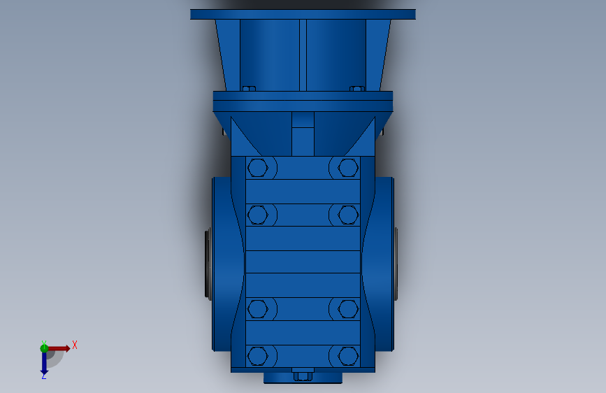Select the top mounting flange plate of the model
The height and width of the screenshot is (393, 606).
tap(303, 14)
